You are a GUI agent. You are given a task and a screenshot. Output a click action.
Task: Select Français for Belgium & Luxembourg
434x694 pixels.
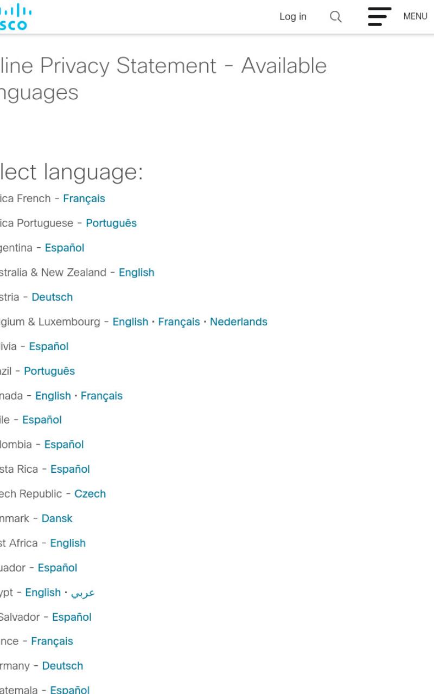(x=179, y=322)
